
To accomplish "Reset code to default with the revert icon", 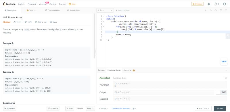I will point(216,10).
